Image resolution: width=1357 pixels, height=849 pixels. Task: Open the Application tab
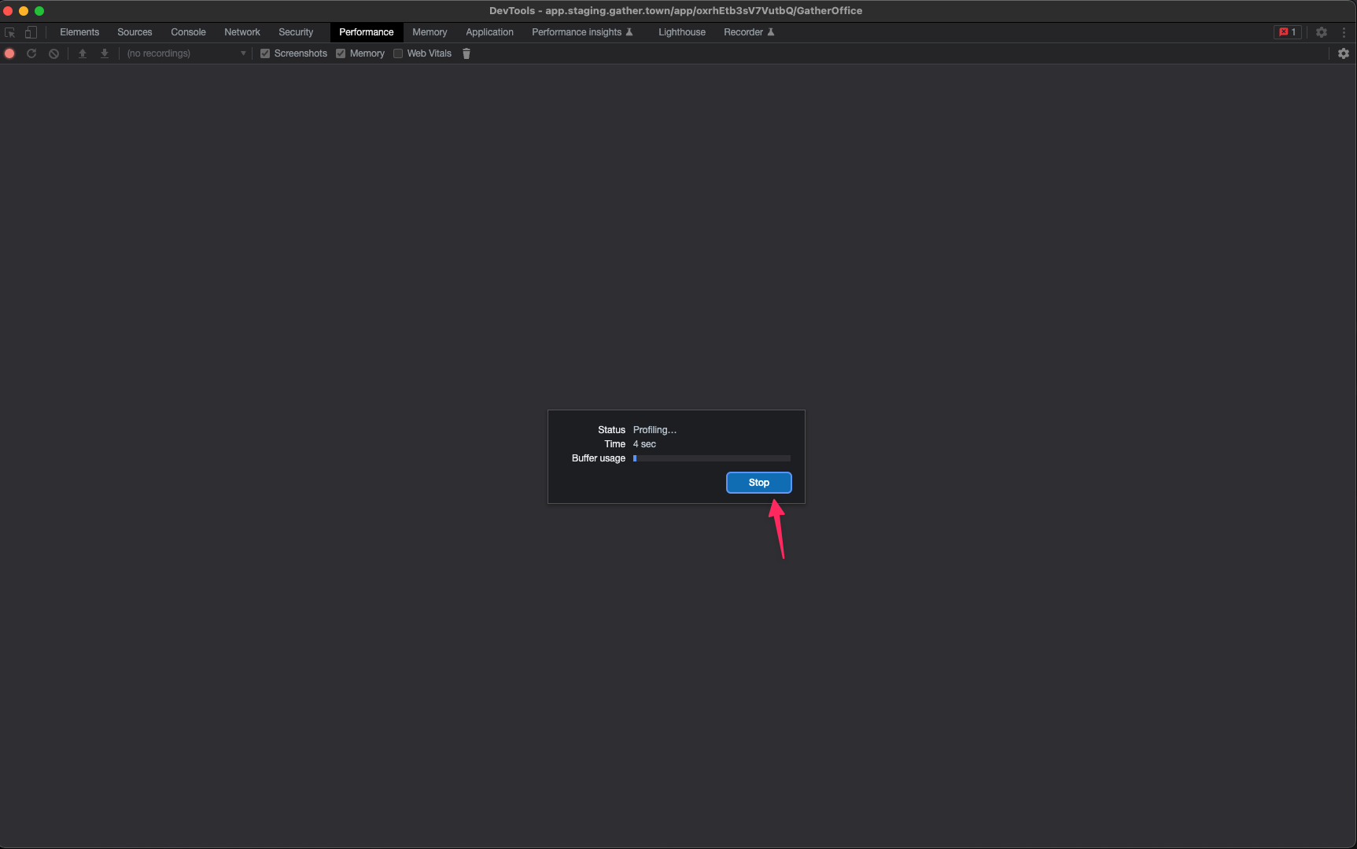pyautogui.click(x=489, y=32)
